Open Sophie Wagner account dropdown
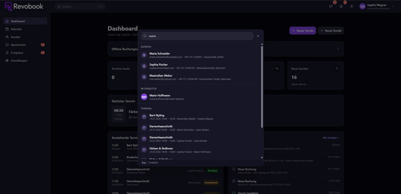This screenshot has height=194, width=401. pyautogui.click(x=377, y=6)
